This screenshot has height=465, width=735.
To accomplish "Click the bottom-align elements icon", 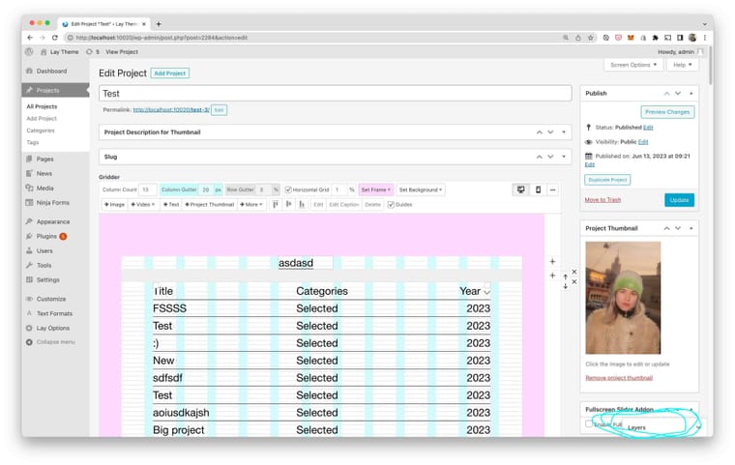I will coord(301,204).
